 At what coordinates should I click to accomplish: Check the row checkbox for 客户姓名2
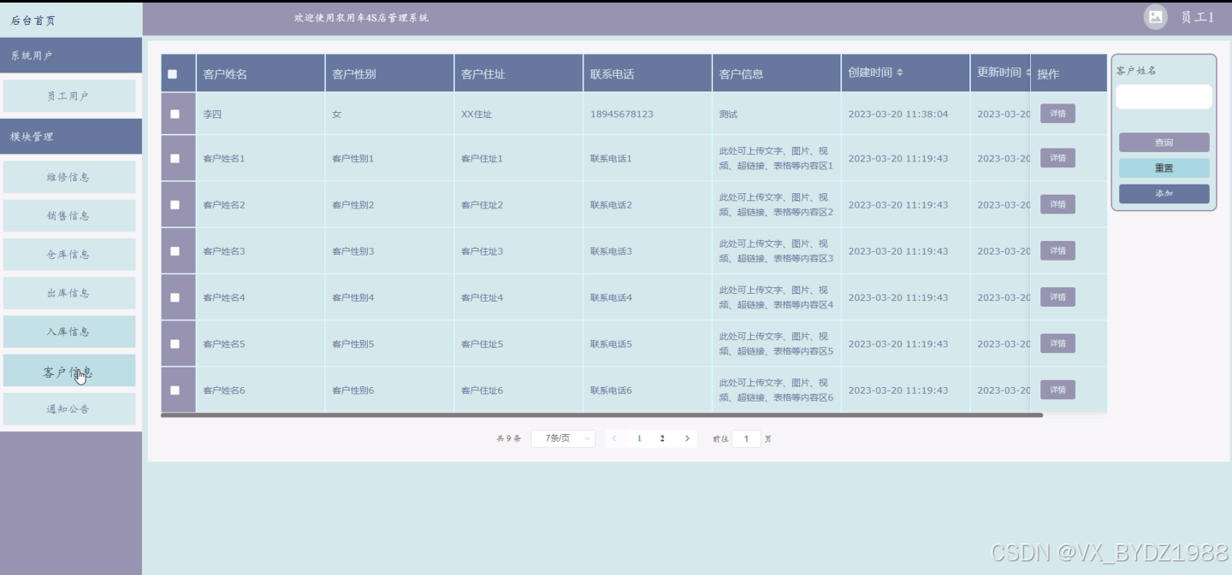(175, 205)
